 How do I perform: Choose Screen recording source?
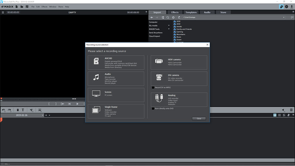[x=116, y=95]
